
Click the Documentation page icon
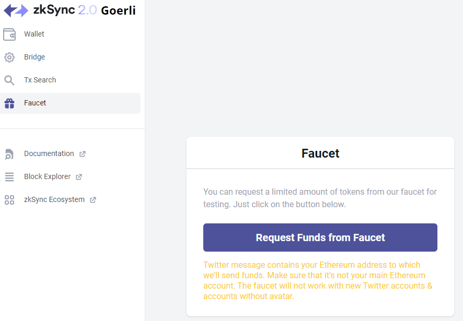(x=9, y=154)
